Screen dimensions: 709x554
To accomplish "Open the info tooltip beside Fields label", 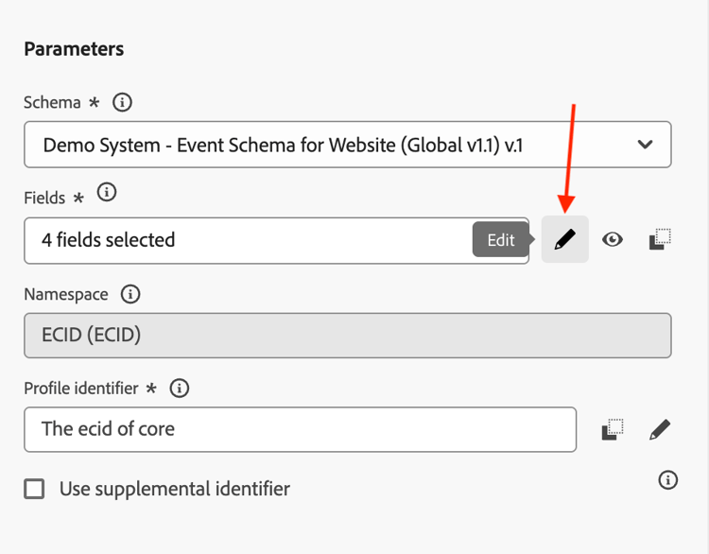I will 108,194.
